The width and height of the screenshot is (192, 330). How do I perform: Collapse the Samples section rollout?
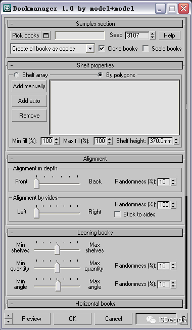[95, 24]
